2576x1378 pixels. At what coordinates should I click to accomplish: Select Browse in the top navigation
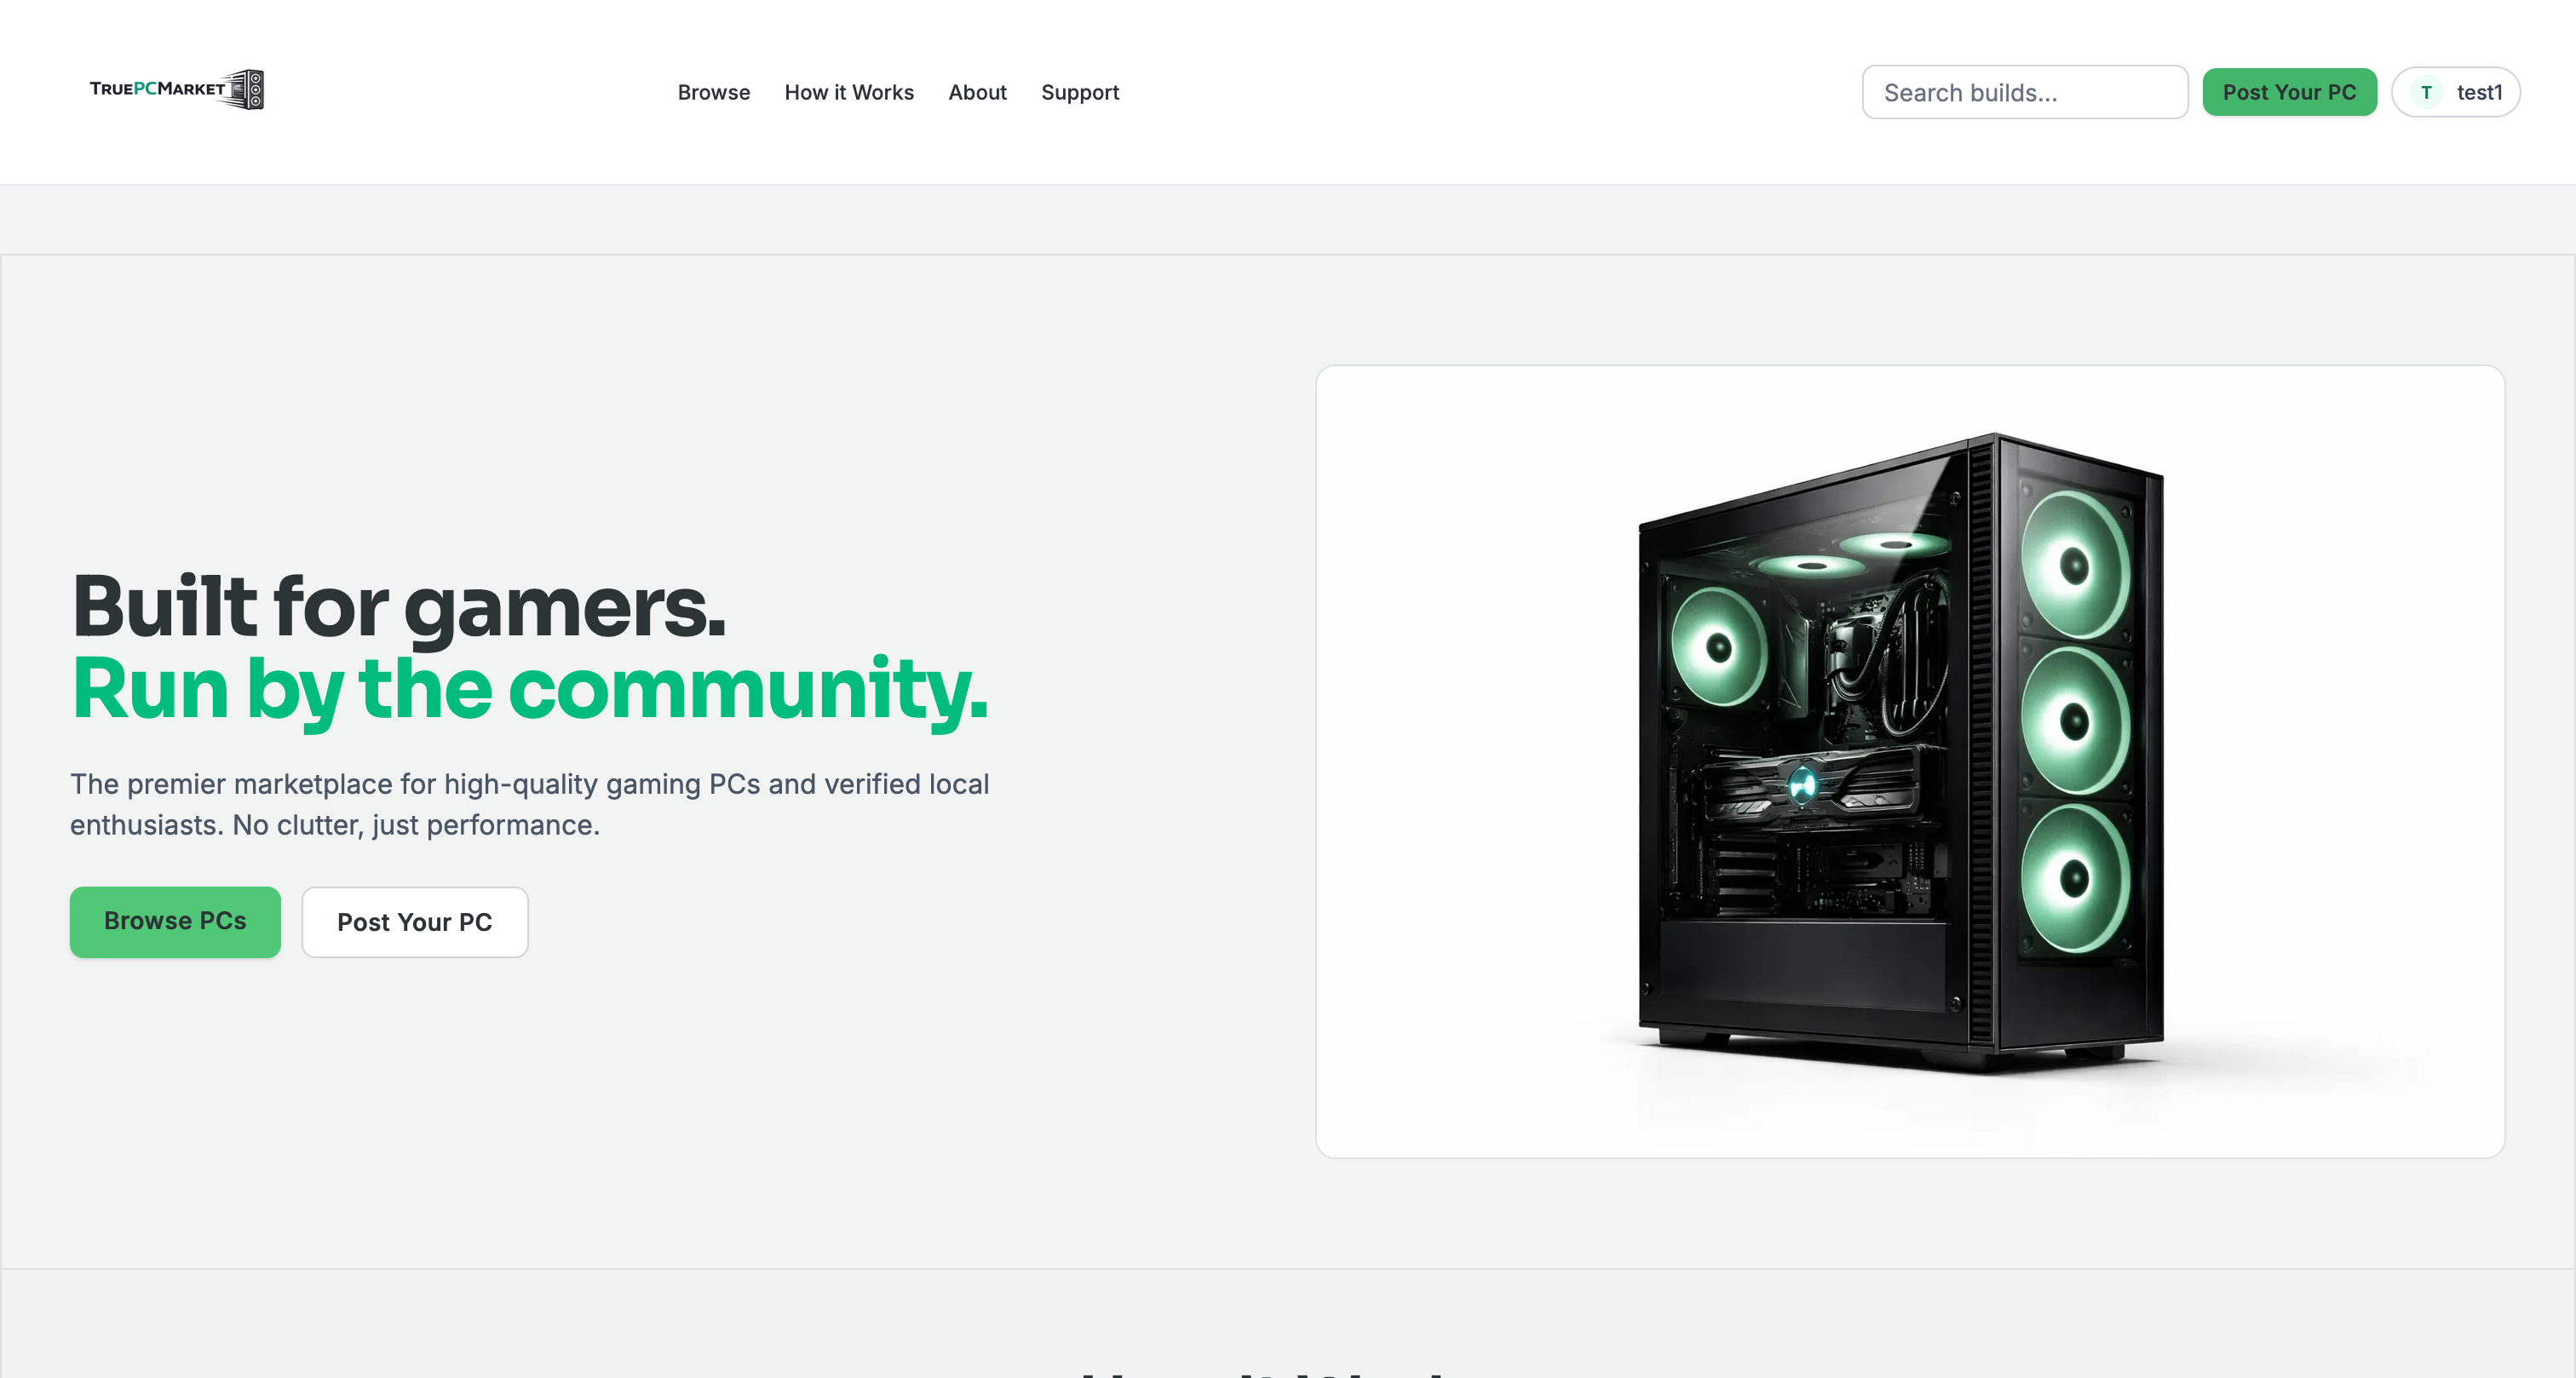pos(713,92)
